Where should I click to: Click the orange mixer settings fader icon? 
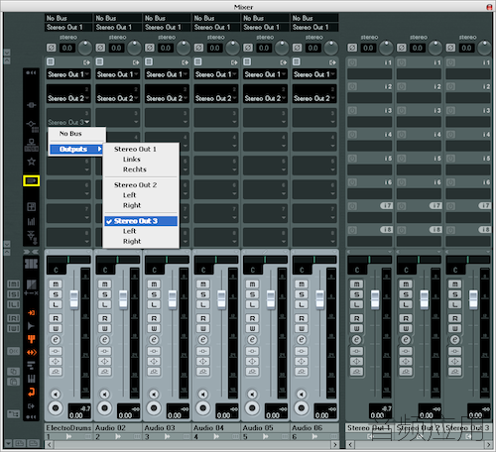[32, 339]
